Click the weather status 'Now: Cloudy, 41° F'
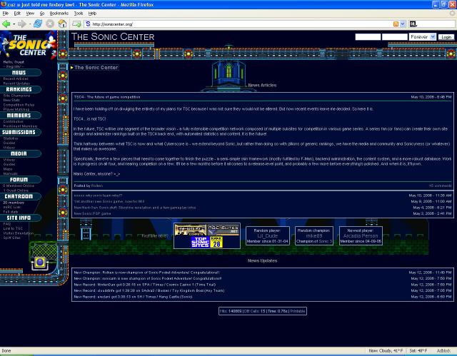Screen dimensions: 457x356 pos(386,351)
